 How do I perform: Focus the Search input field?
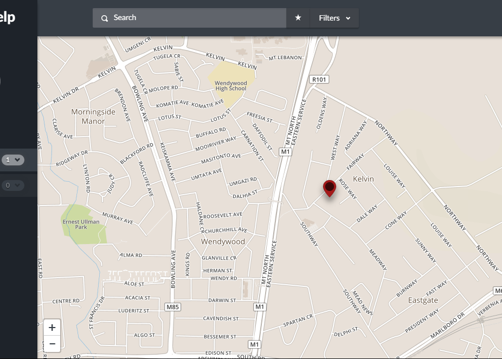click(189, 18)
